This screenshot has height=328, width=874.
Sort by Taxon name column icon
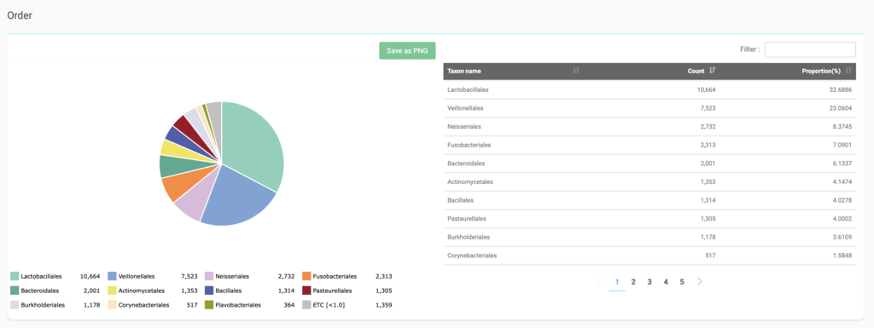click(576, 71)
